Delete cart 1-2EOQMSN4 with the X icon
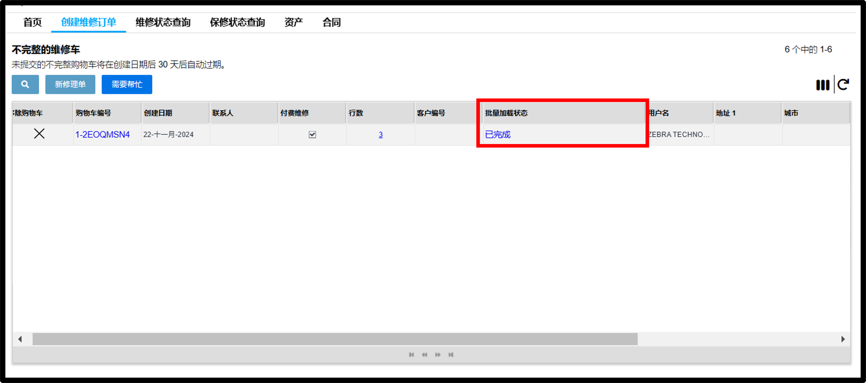Image resolution: width=866 pixels, height=383 pixels. pos(39,134)
